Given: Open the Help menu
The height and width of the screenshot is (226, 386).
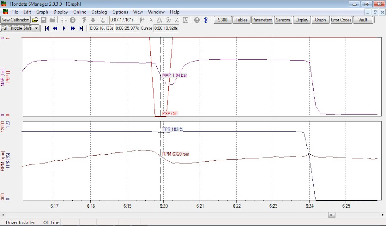Looking at the screenshot, I should 175,12.
